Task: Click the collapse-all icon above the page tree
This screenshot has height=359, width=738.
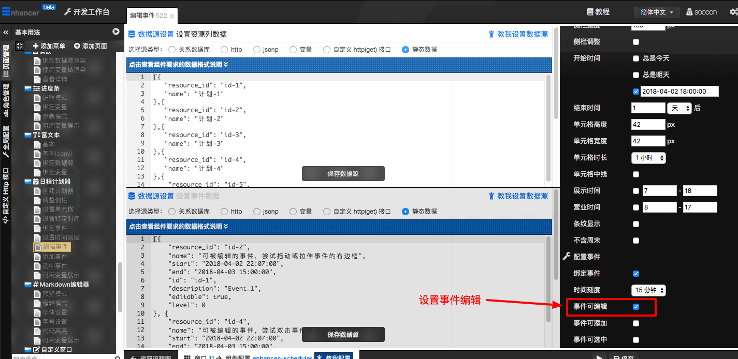Action: (x=20, y=46)
